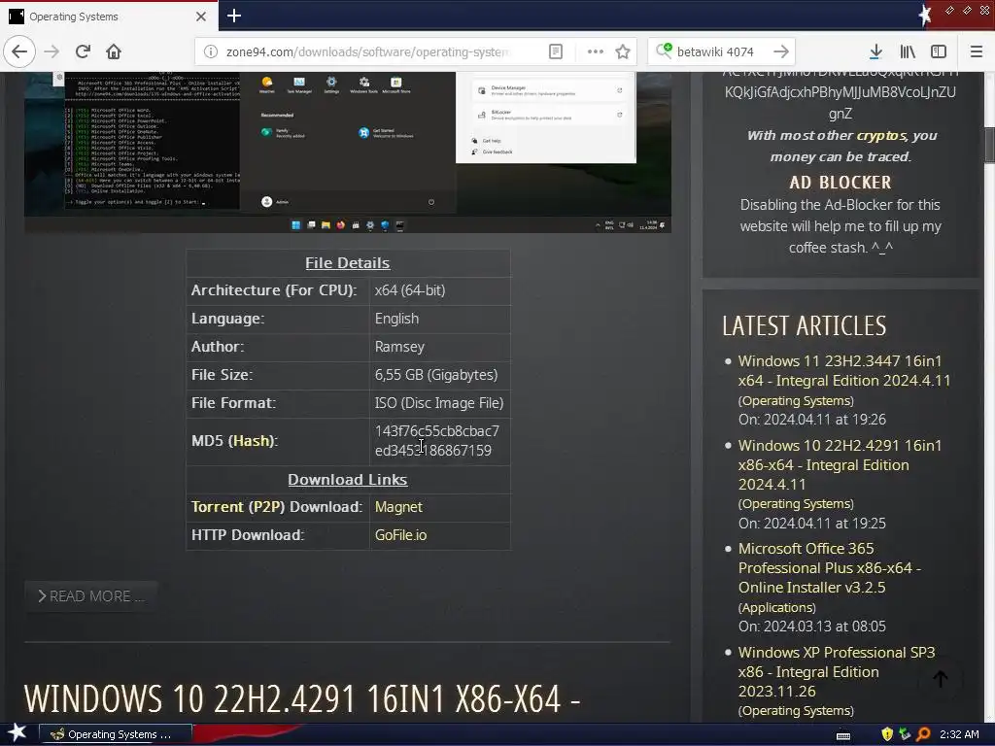Click the Hash link in MD5 row
Viewport: 995px width, 746px height.
coord(252,441)
